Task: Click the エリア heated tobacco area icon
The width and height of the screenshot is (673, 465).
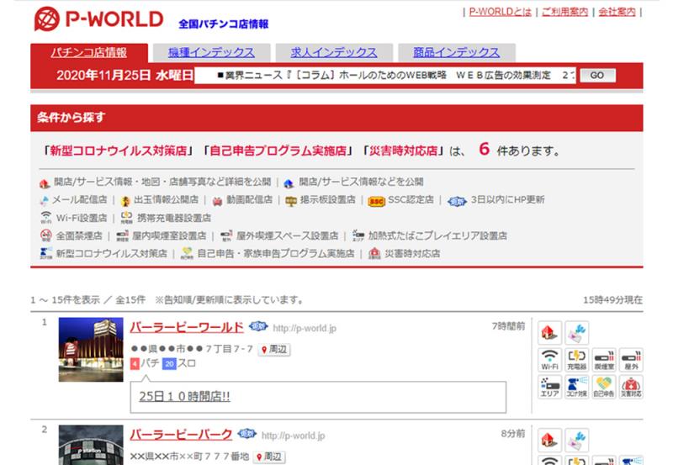Action: [550, 387]
